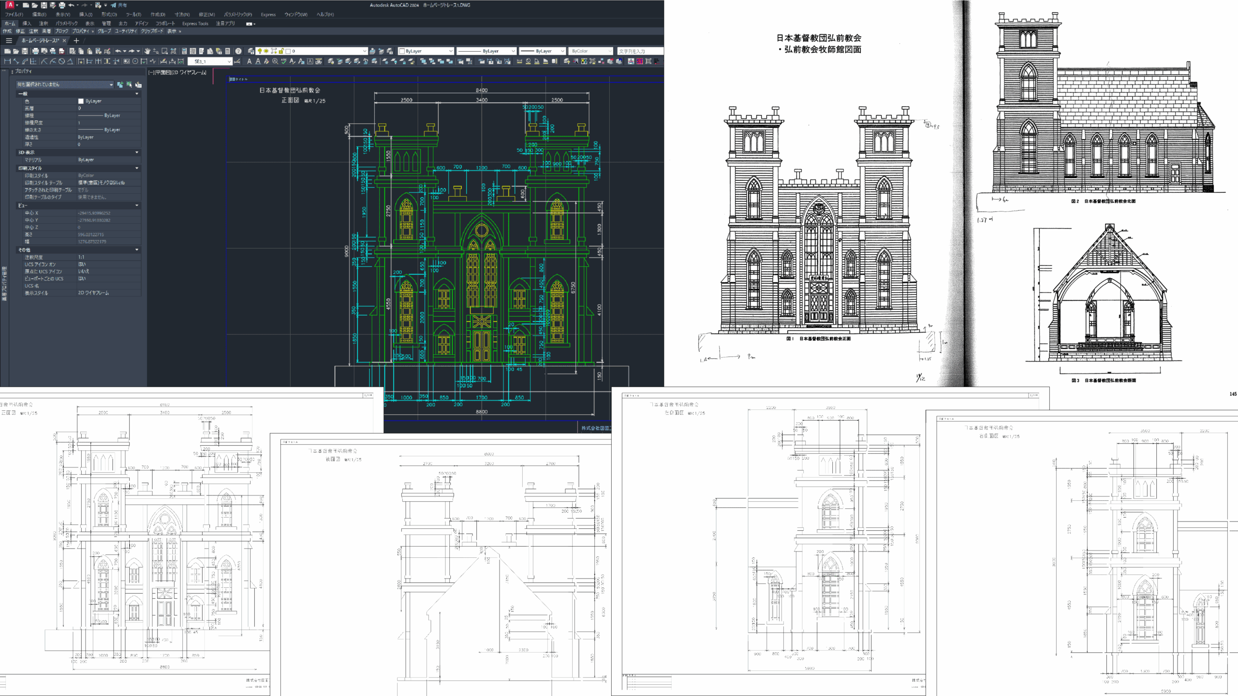Click the 共有 share button

[119, 5]
